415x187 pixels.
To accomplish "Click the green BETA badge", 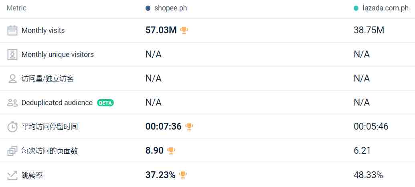I will click(x=105, y=103).
